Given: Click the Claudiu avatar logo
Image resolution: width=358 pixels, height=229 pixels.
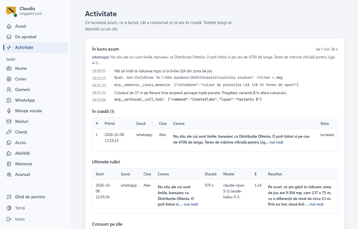Looking at the screenshot, I should pyautogui.click(x=11, y=11).
